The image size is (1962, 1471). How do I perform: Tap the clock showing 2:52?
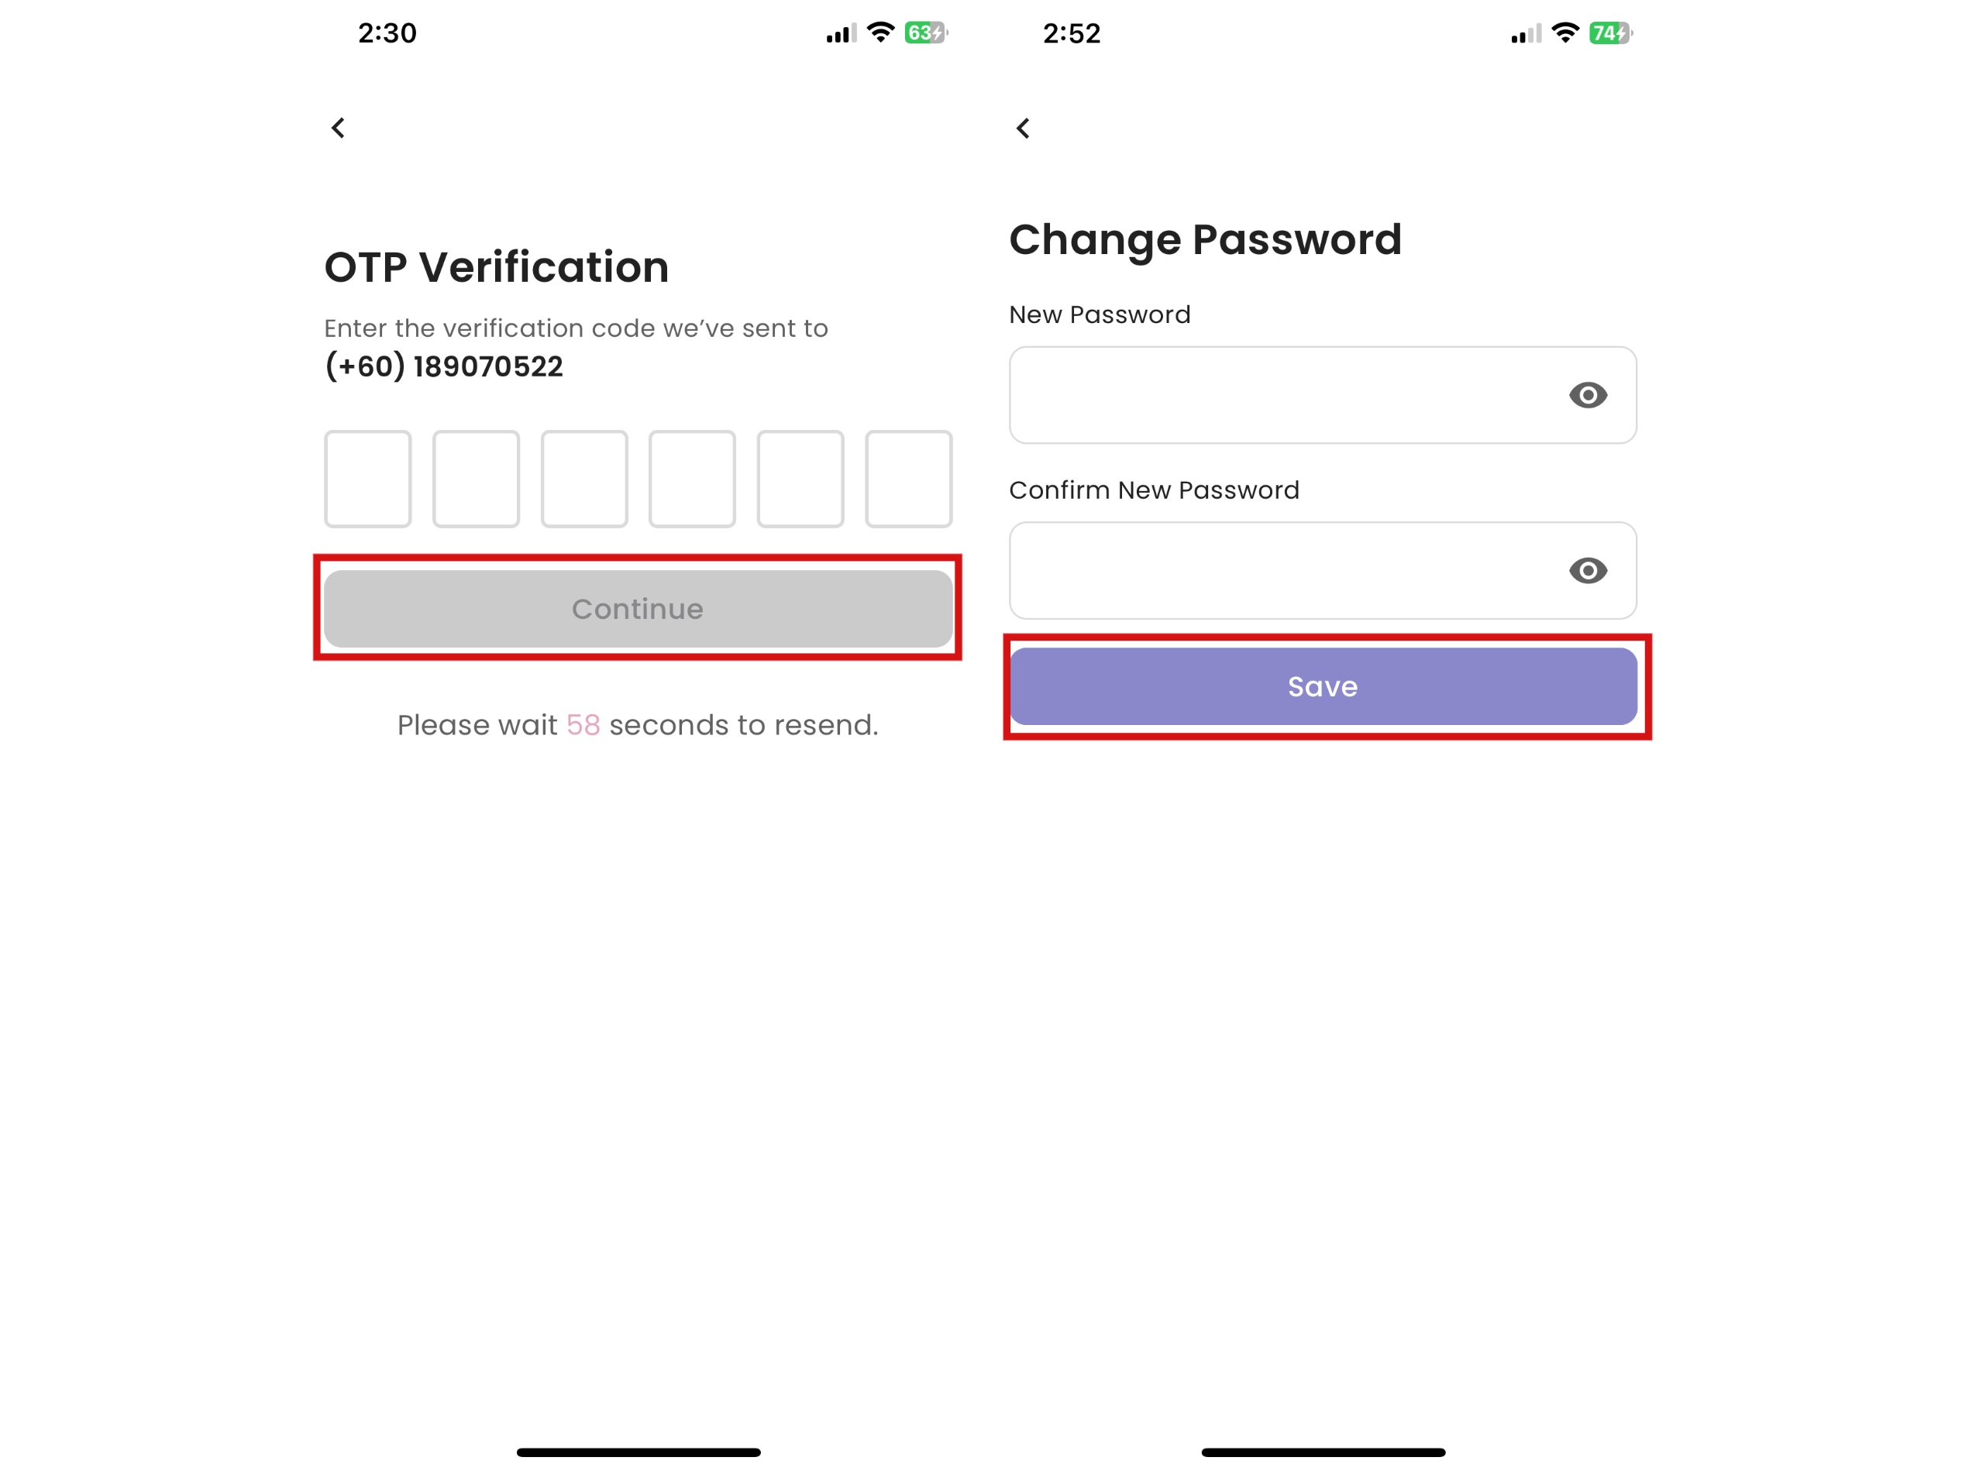[x=1072, y=33]
